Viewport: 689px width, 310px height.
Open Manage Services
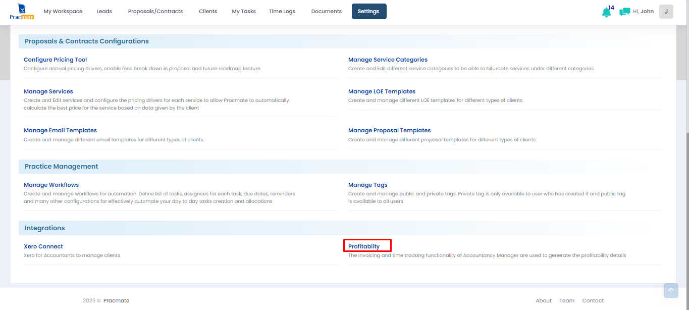[x=48, y=91]
